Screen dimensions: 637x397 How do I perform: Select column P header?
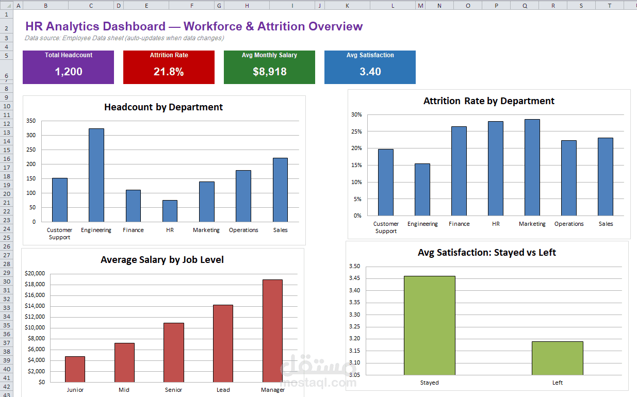(496, 6)
